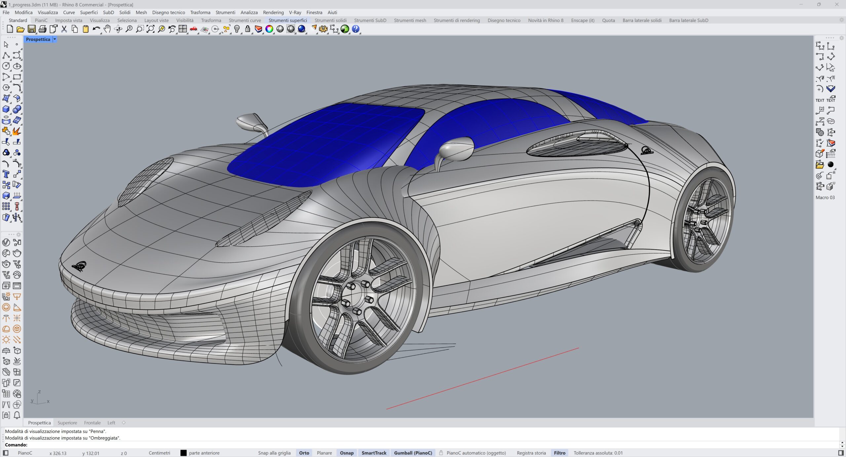Cut selection with the scissors icon
Image resolution: width=846 pixels, height=457 pixels.
tap(64, 29)
